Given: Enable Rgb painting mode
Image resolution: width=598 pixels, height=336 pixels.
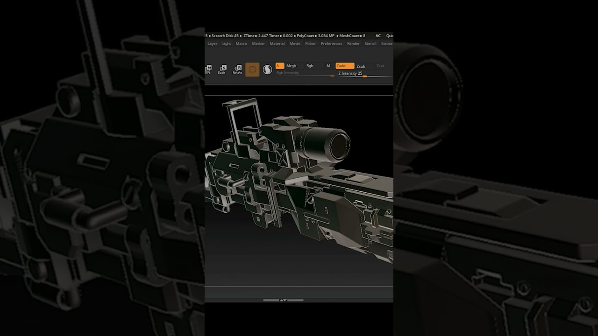Looking at the screenshot, I should coord(310,66).
